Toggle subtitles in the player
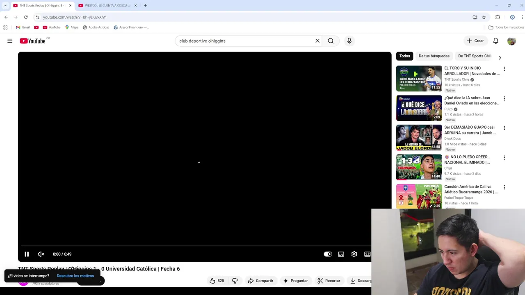This screenshot has width=525, height=295. pyautogui.click(x=341, y=254)
